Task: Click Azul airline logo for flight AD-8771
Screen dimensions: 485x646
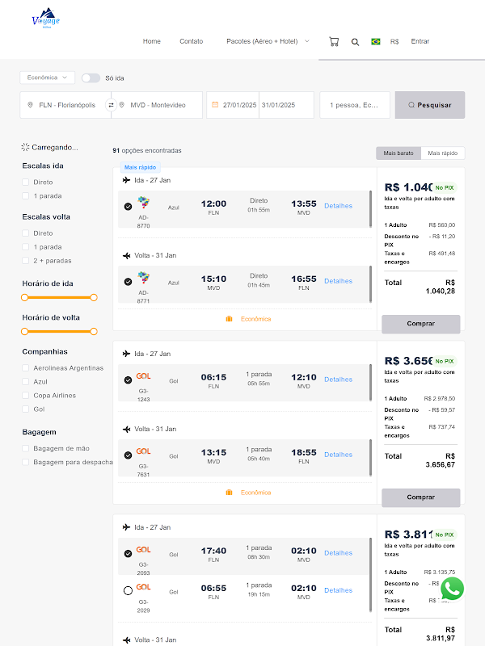Action: click(x=144, y=277)
